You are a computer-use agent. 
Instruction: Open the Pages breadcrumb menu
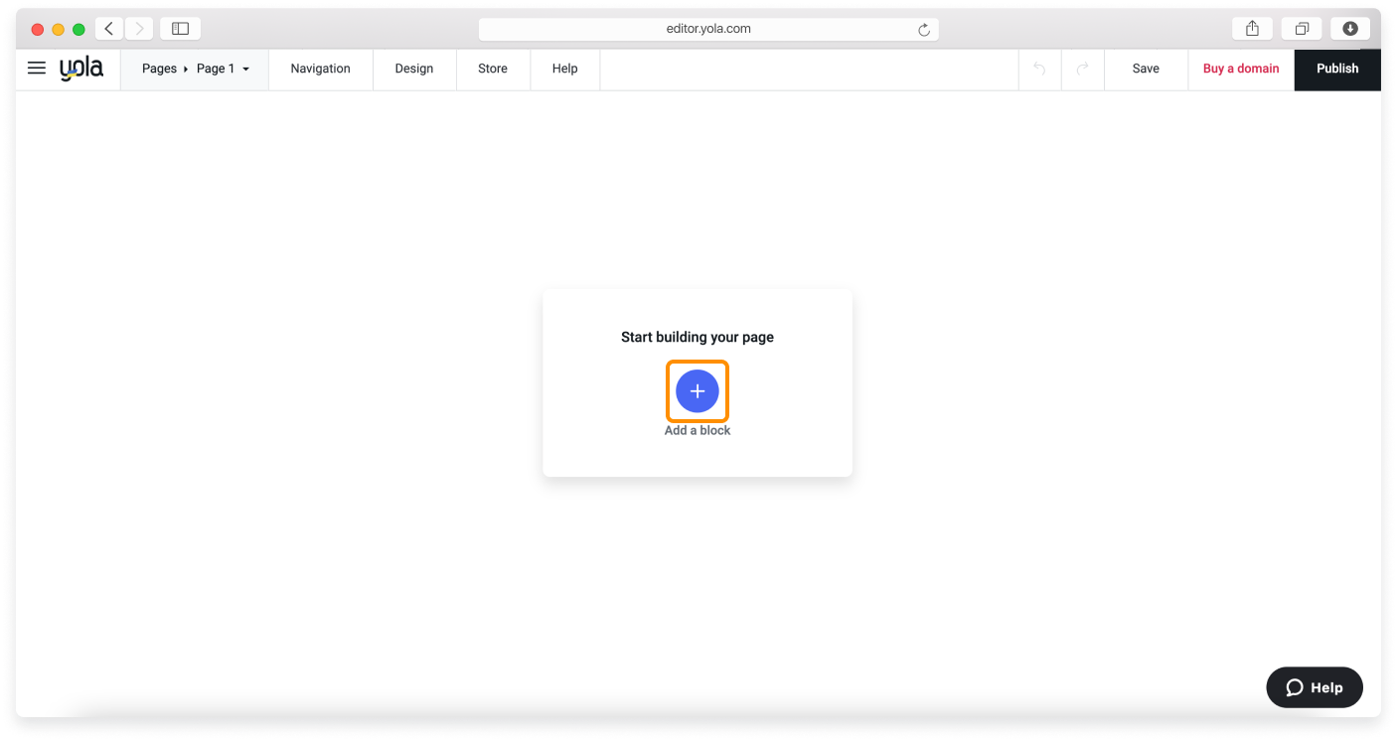(x=159, y=69)
